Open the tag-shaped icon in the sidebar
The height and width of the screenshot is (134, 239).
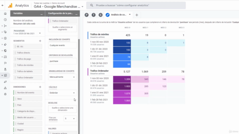pyautogui.click(x=5, y=32)
